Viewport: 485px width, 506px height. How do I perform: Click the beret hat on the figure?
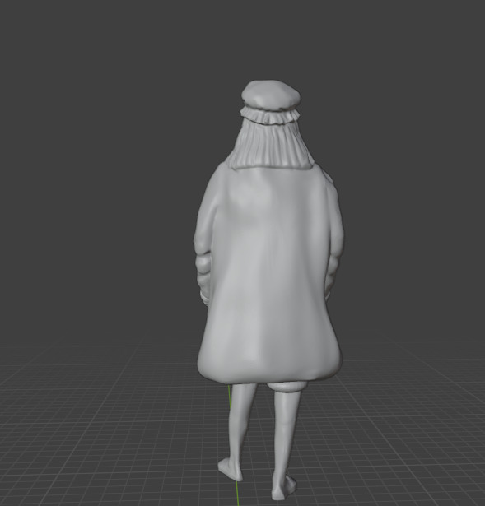pyautogui.click(x=271, y=102)
